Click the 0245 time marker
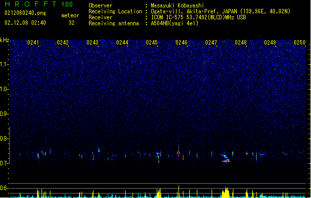Image resolution: width=311 pixels, height=198 pixels. [x=152, y=43]
